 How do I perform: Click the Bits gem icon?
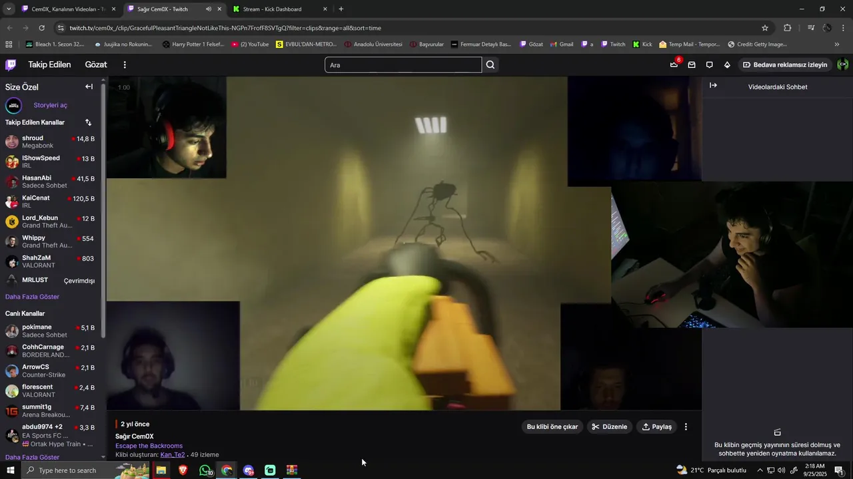point(727,65)
